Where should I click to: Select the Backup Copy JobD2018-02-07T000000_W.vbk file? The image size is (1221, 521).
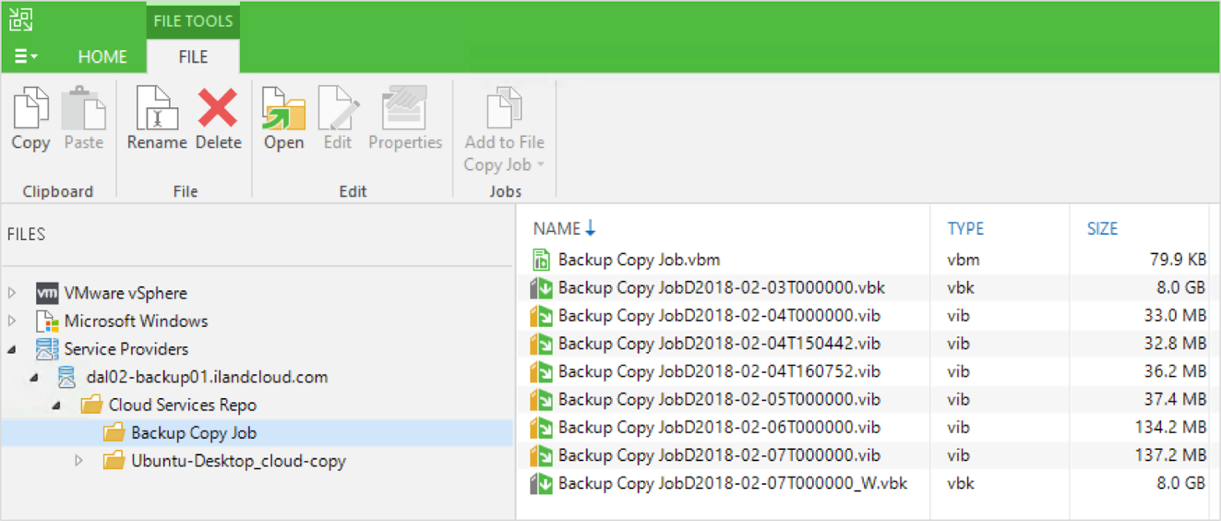tap(732, 483)
